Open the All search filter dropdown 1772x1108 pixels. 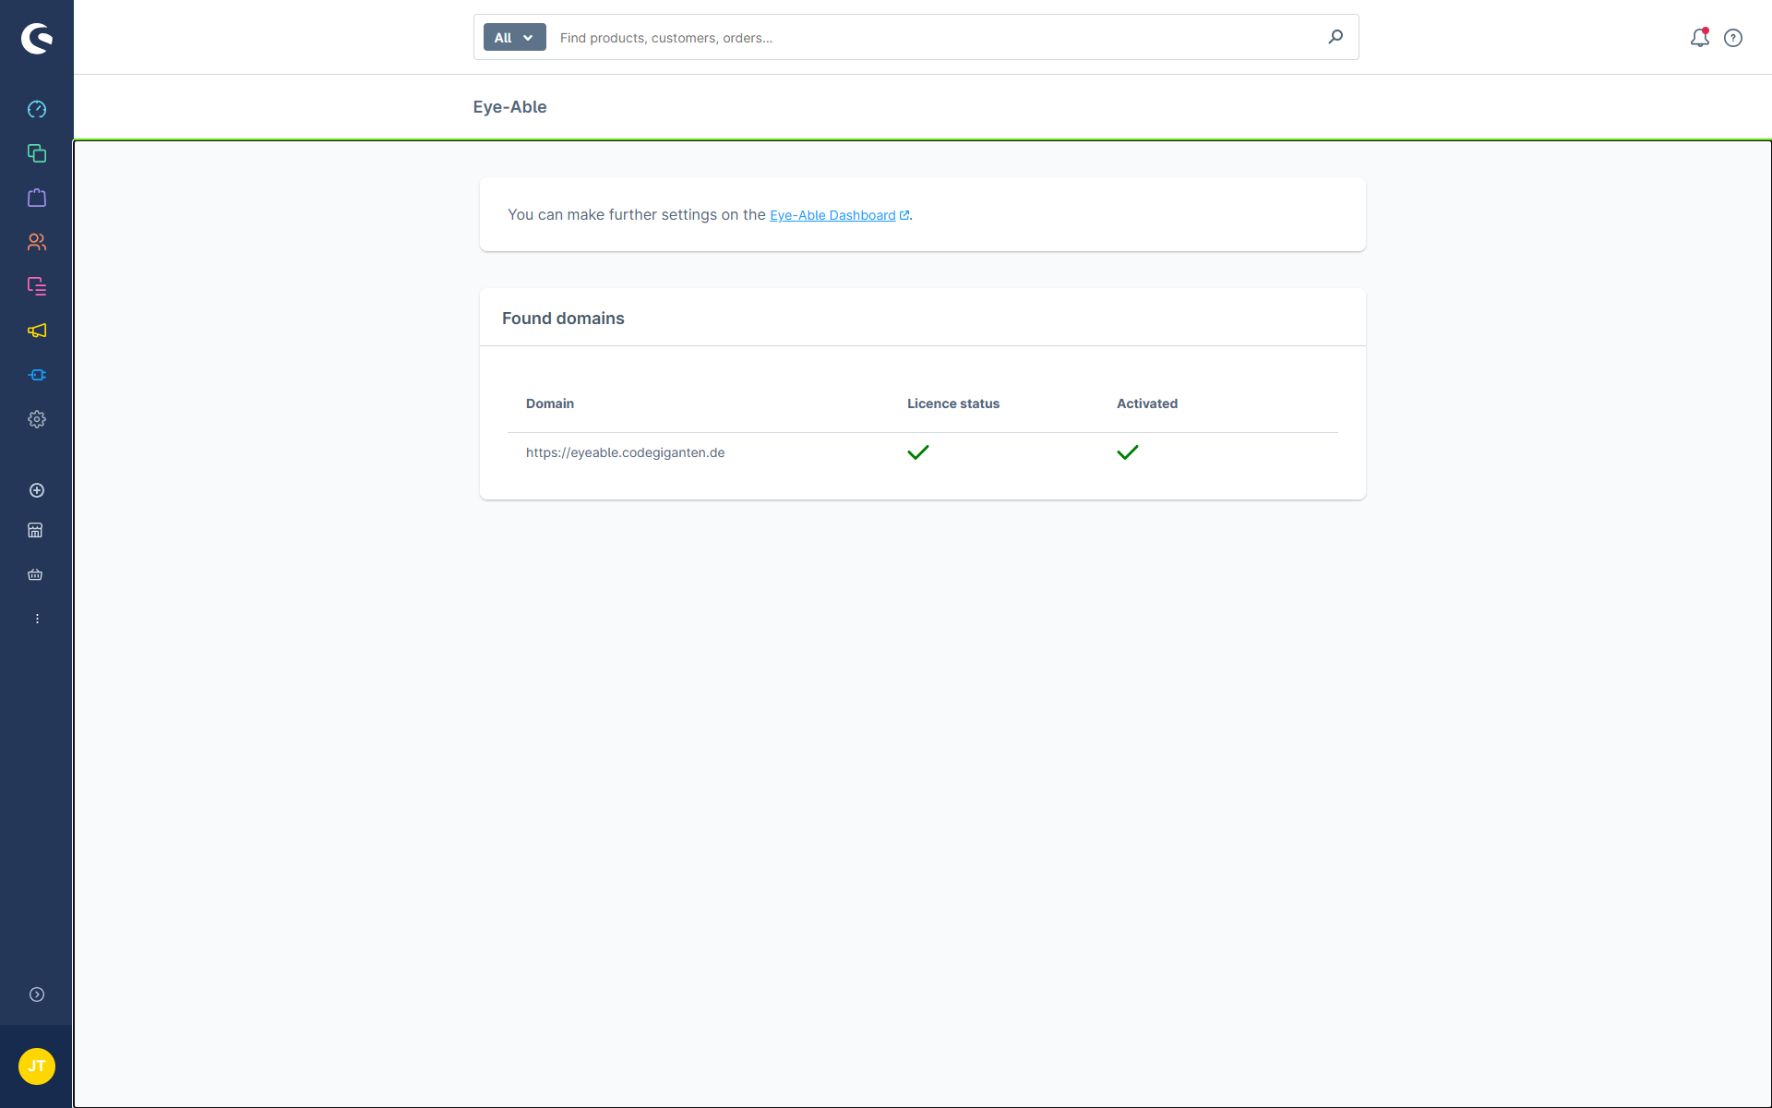(514, 37)
